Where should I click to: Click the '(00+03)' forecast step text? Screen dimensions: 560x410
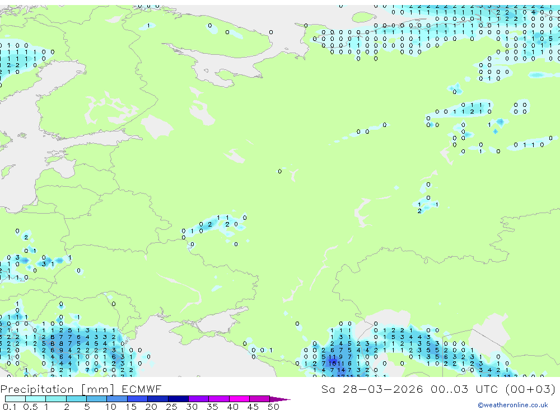tap(531, 389)
